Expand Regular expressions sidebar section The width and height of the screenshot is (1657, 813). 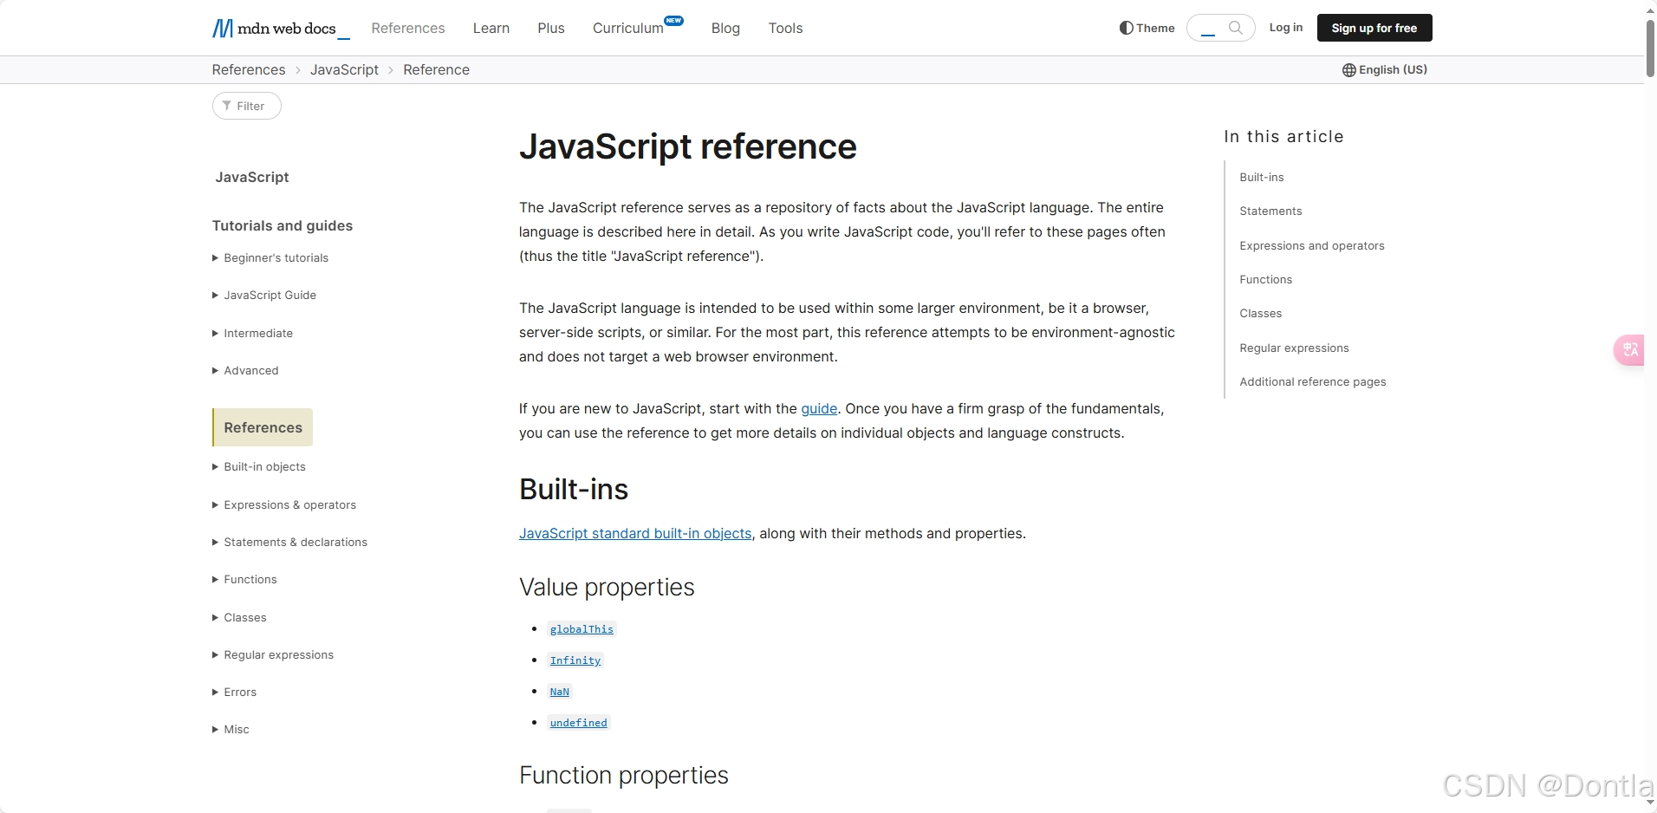(x=273, y=655)
